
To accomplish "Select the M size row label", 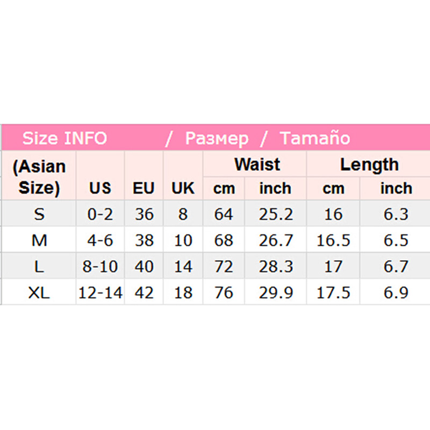I will pos(39,240).
